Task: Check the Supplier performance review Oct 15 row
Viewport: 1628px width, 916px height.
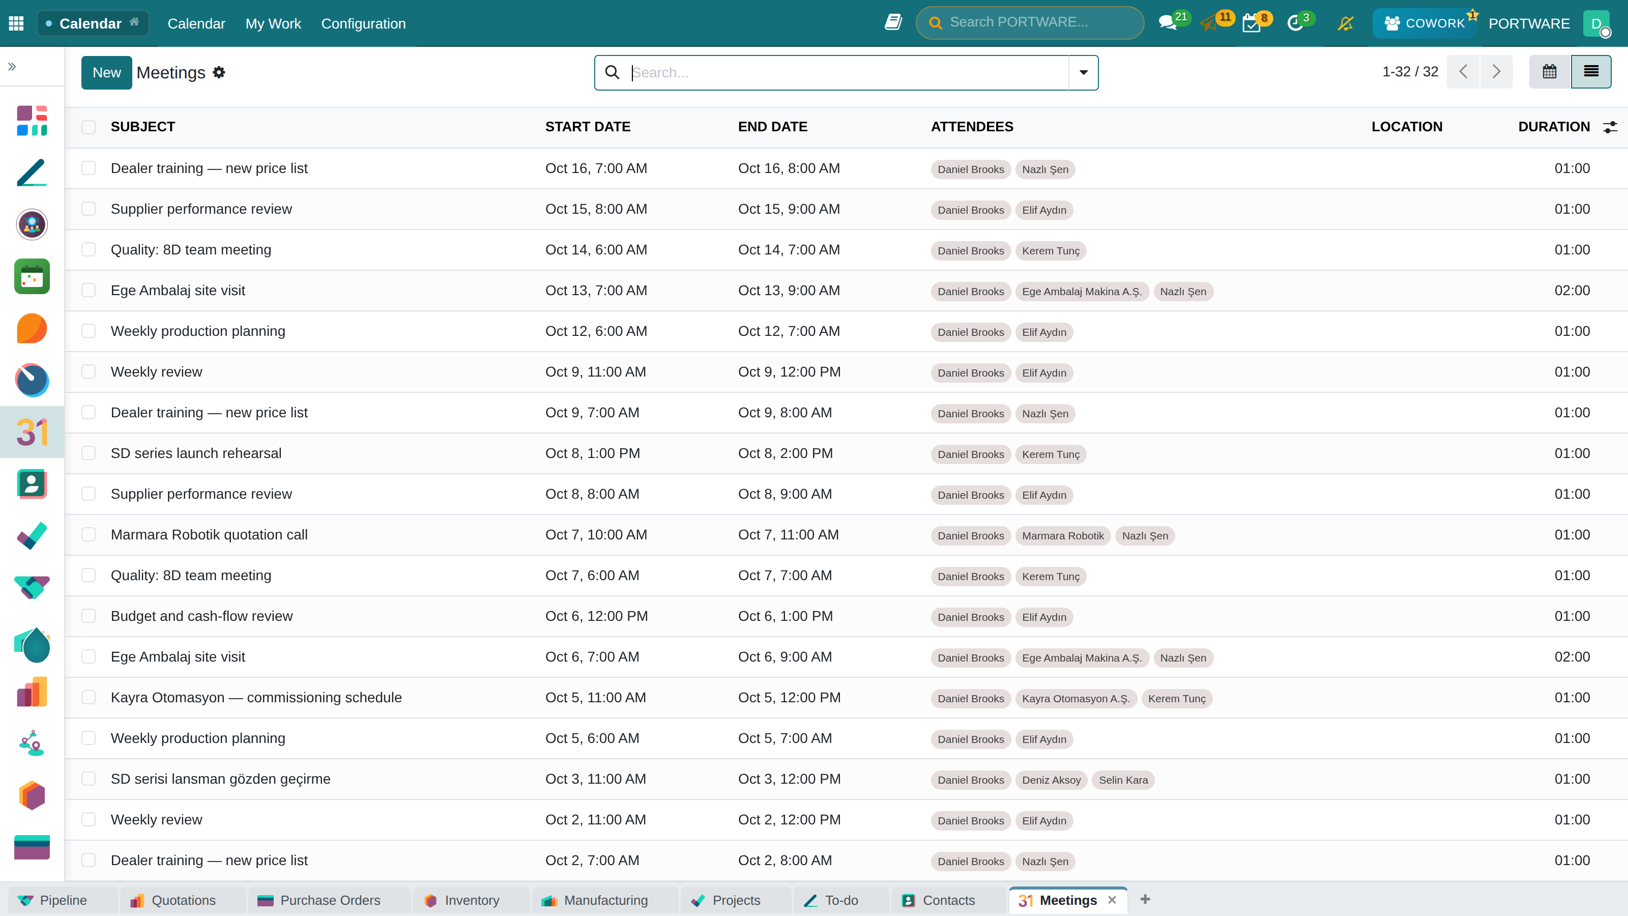Action: click(89, 209)
